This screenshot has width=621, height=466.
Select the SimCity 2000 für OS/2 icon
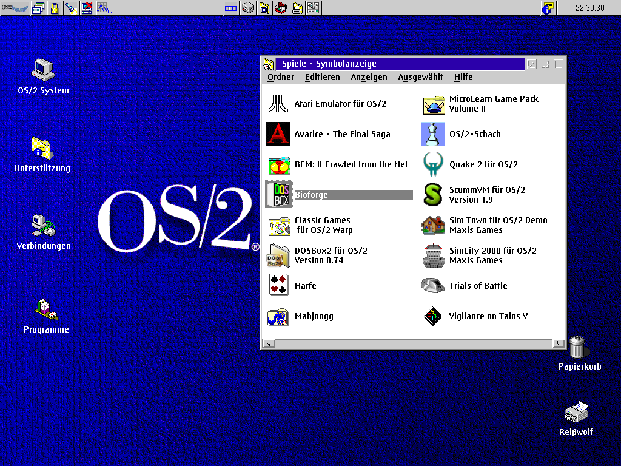tap(433, 255)
